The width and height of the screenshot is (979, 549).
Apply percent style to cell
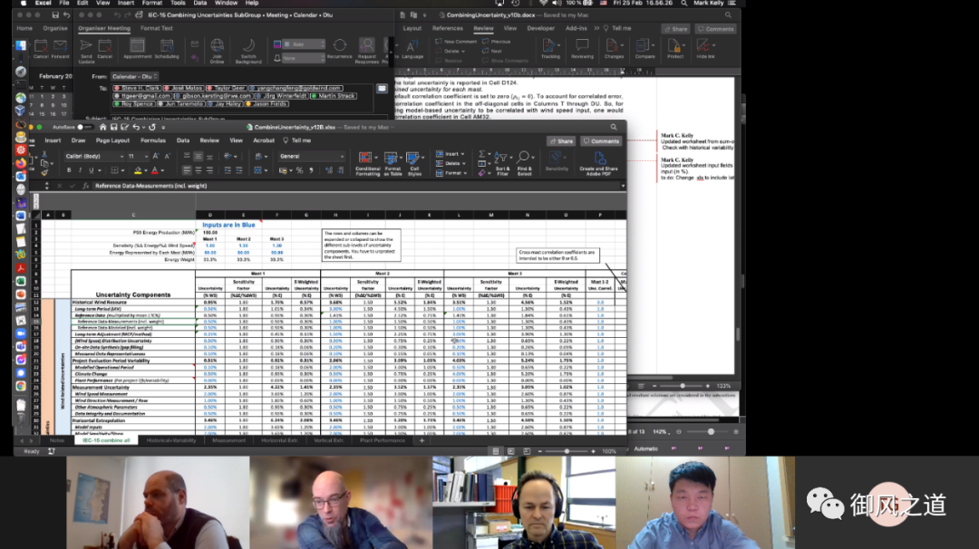click(300, 170)
